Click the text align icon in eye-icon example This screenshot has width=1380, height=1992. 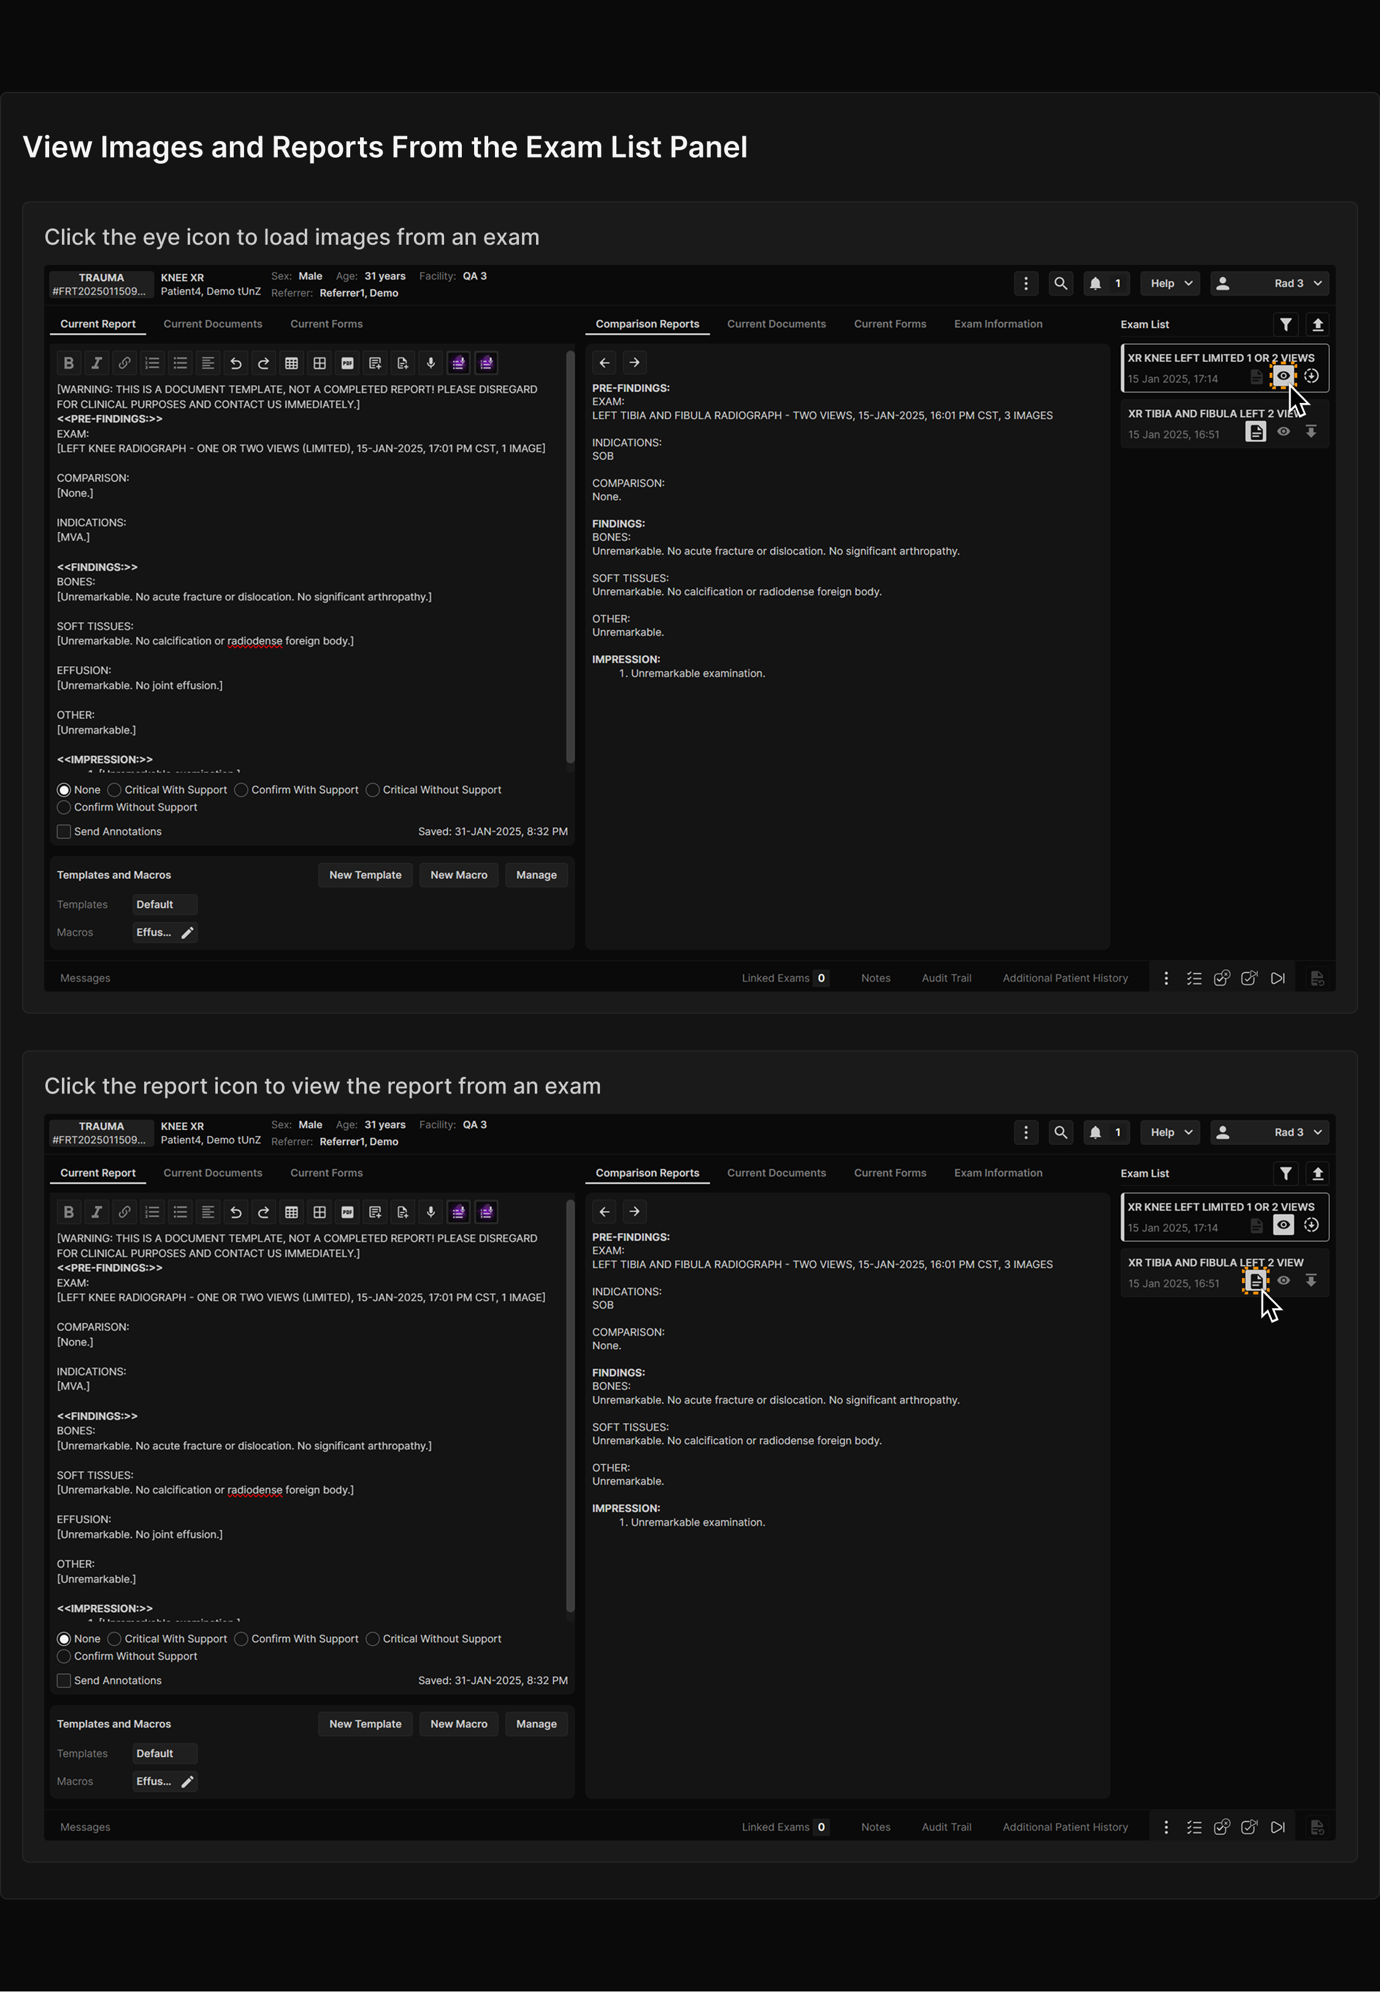pos(207,363)
